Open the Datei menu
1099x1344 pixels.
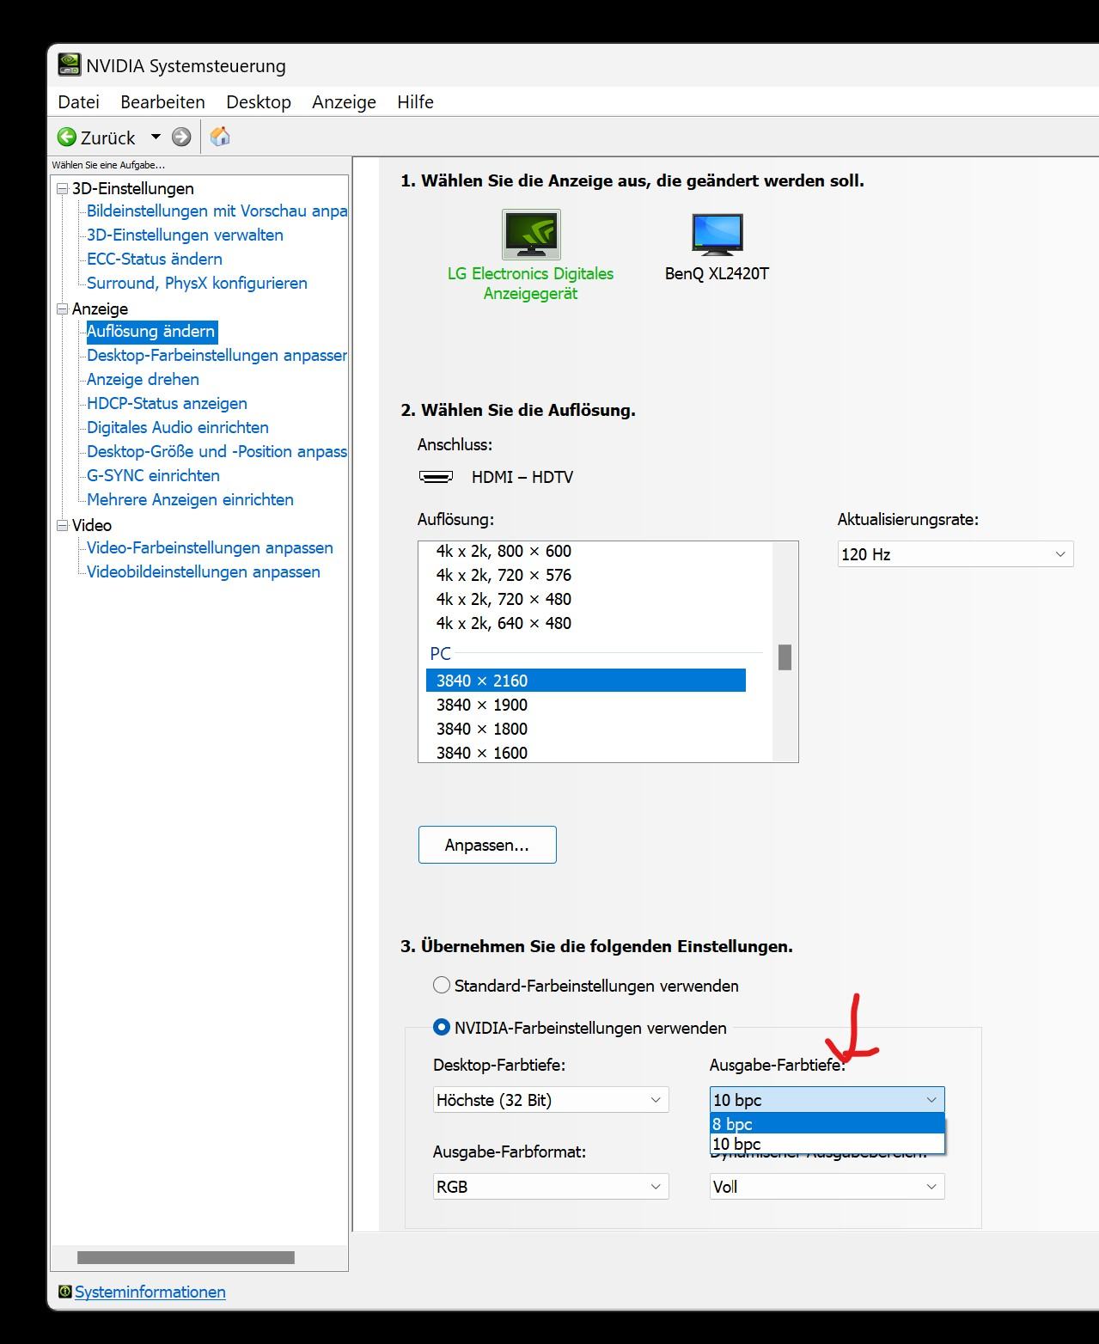pos(78,101)
